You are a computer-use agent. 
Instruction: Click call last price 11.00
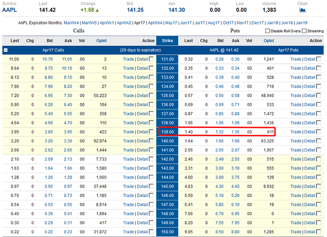click(x=14, y=59)
